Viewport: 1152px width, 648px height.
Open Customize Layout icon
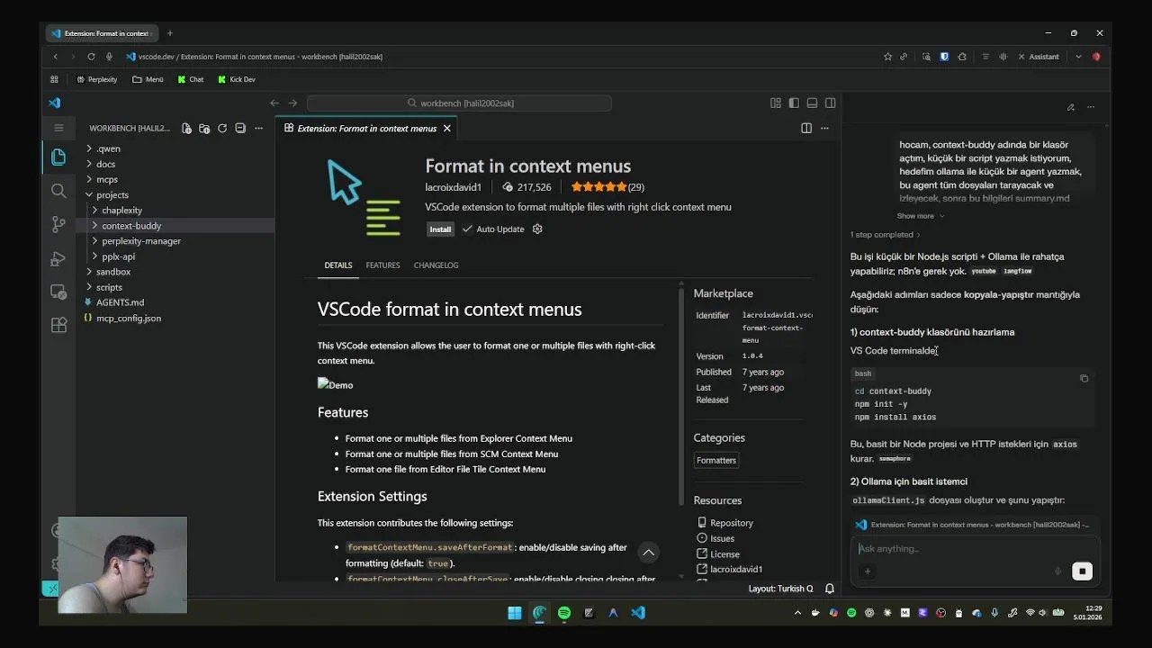click(776, 103)
